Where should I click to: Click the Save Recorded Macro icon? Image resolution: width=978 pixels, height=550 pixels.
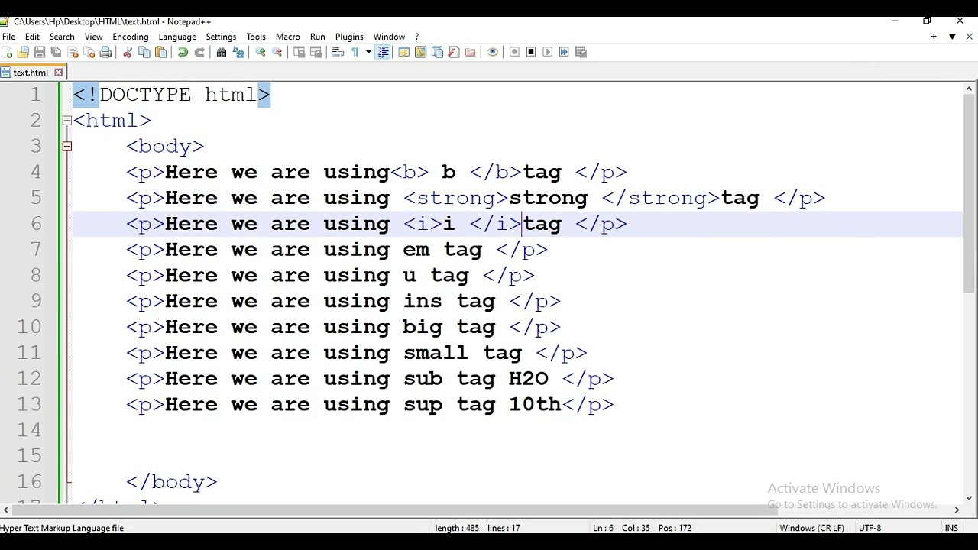581,52
